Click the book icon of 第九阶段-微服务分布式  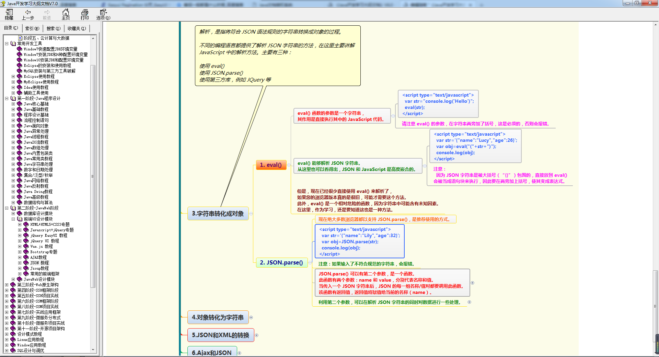click(x=13, y=318)
